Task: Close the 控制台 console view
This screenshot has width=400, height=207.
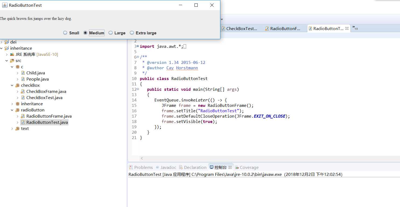Action: (x=230, y=167)
